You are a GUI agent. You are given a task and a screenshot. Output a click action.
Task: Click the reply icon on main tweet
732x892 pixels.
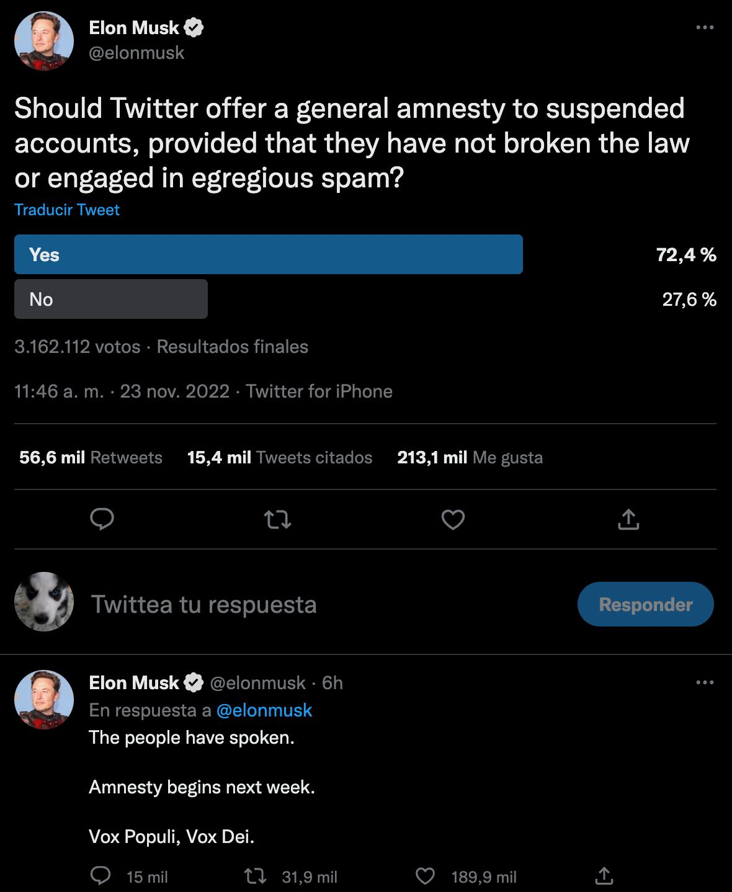click(x=102, y=519)
